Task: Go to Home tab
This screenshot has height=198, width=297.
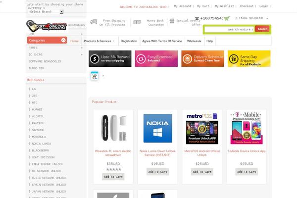Action: [74, 41]
